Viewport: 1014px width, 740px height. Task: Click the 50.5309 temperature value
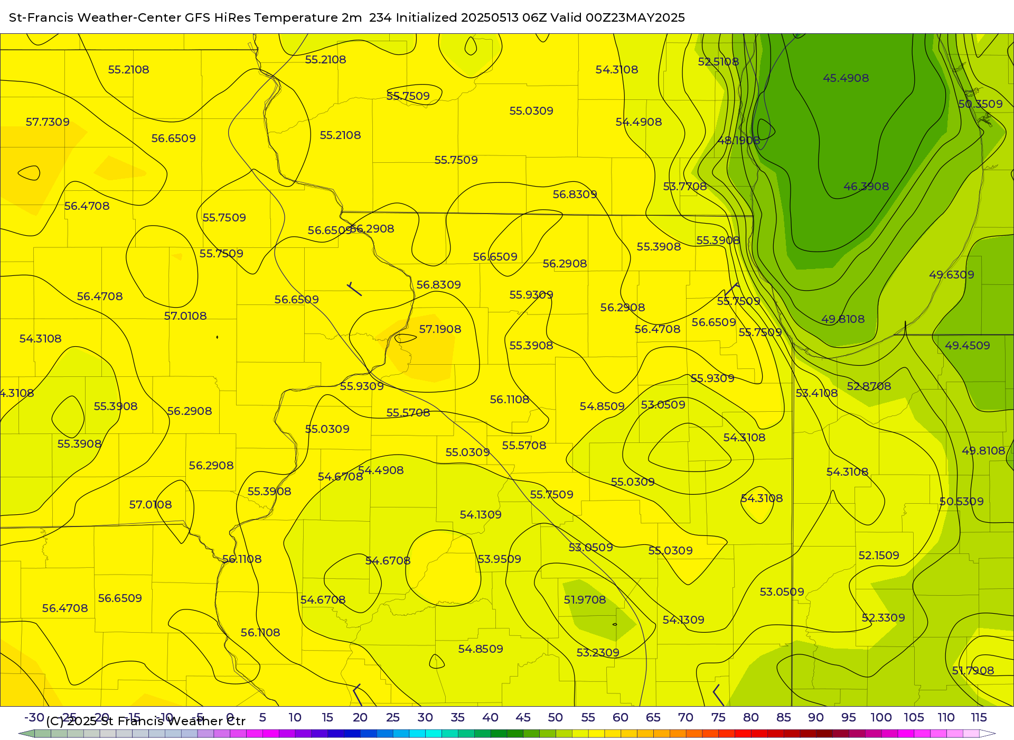(961, 502)
